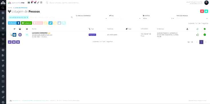
Task: Open the Tipo de Pessoa dropdown
Action: (x=192, y=18)
